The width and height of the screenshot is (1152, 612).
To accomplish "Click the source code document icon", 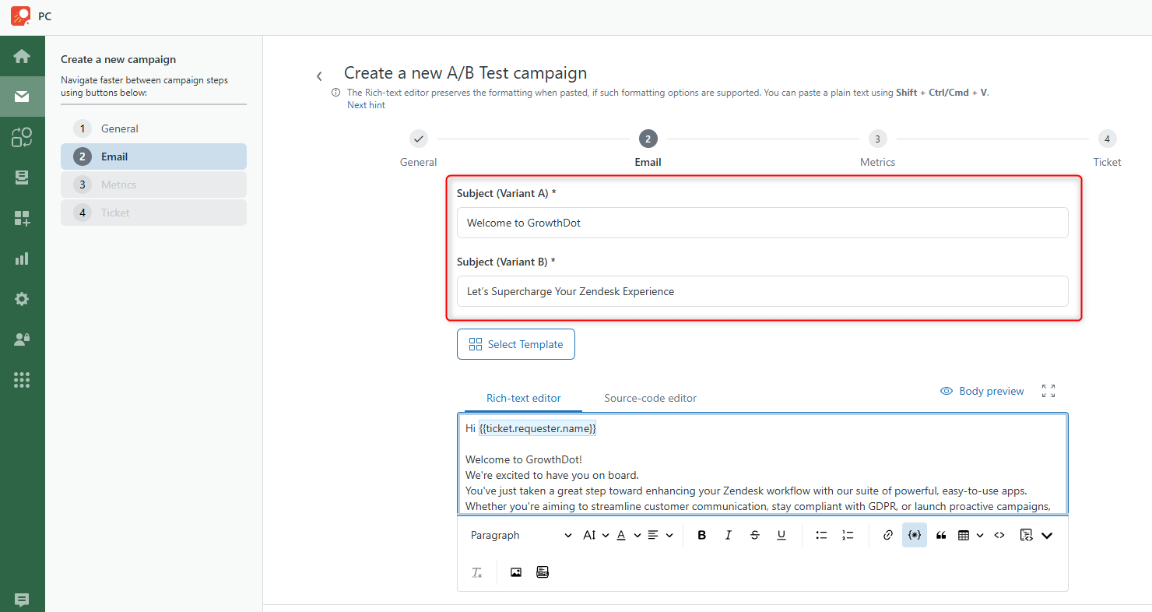I will pos(1026,535).
